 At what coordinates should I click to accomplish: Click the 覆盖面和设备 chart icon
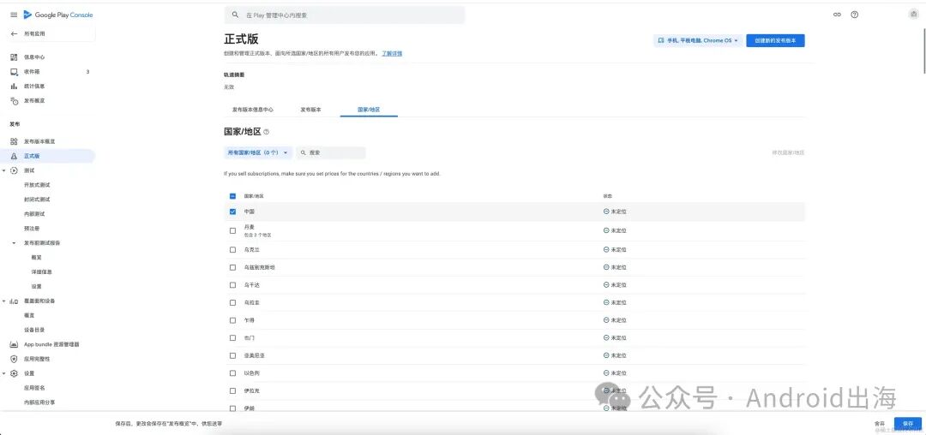pos(15,301)
